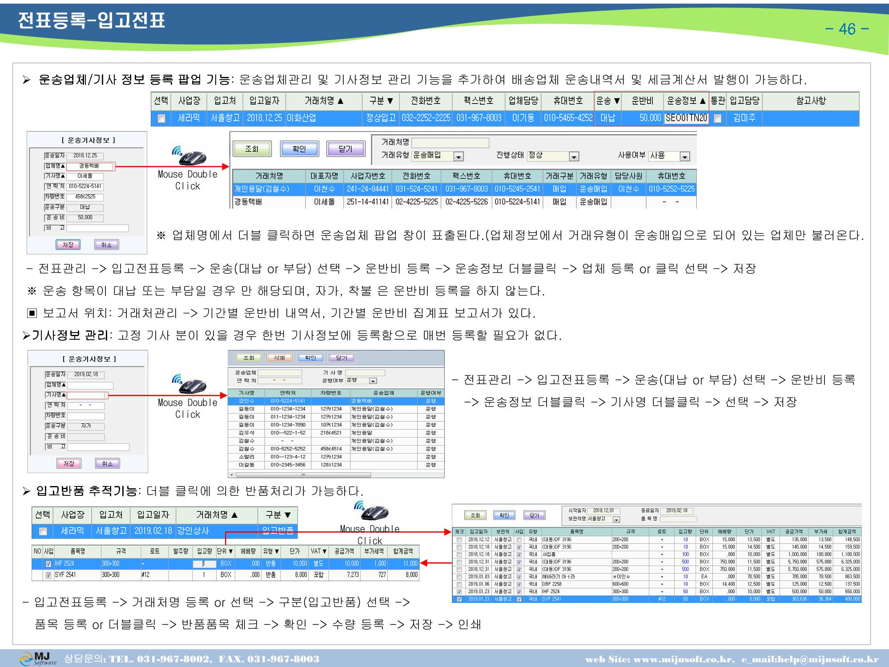This screenshot has height=667, width=889.
Task: Select driver row 강인수
Action: [x=336, y=401]
